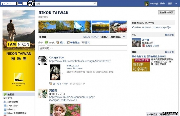Click the 資訊 sidebar icon
This screenshot has height=116, width=180.
(x=5, y=98)
